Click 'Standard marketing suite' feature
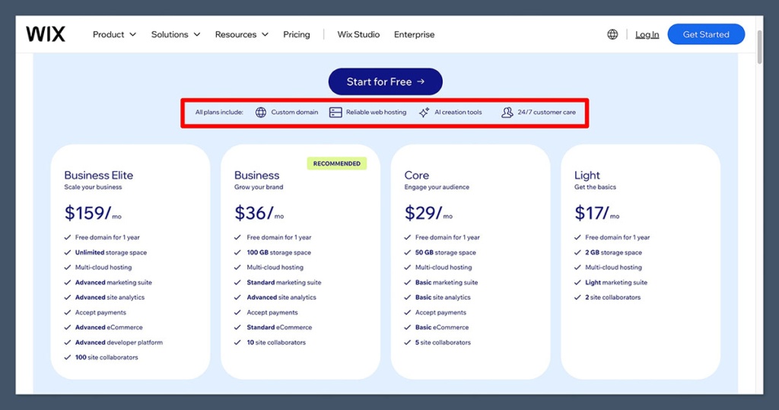Screen dimensions: 779x410 [x=284, y=282]
